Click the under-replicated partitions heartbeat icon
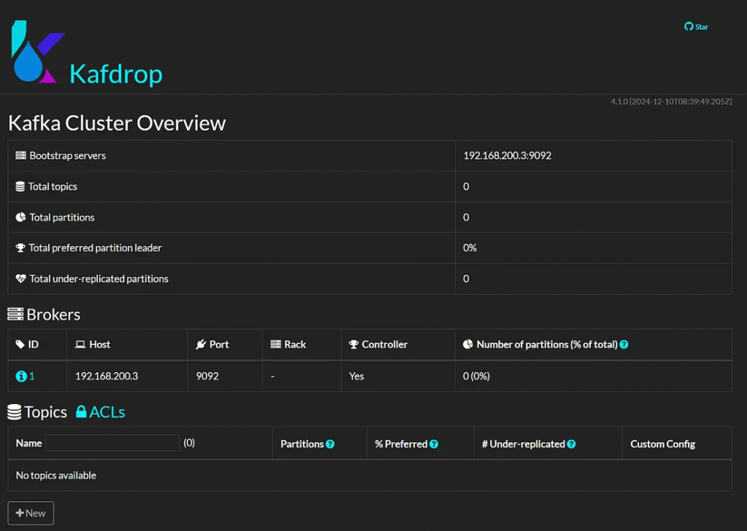Image resolution: width=747 pixels, height=531 pixels. pyautogui.click(x=20, y=279)
